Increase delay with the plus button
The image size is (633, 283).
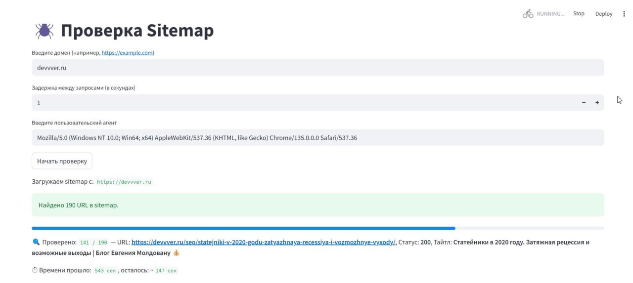597,102
